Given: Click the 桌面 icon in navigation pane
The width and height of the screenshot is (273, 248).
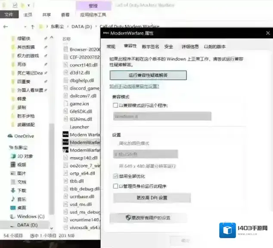Looking at the screenshot, I should coord(13,208).
